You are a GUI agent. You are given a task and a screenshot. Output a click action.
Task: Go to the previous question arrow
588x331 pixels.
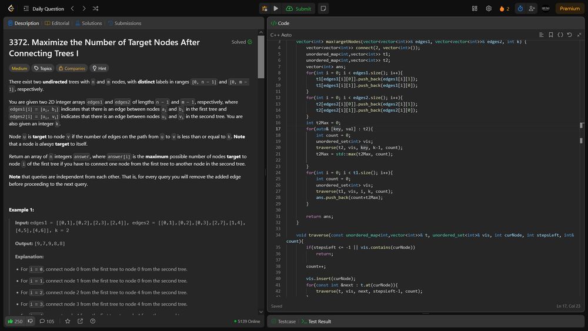click(x=72, y=8)
